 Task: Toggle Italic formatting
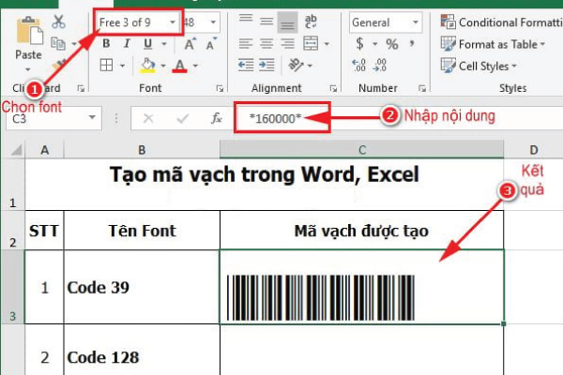[127, 44]
